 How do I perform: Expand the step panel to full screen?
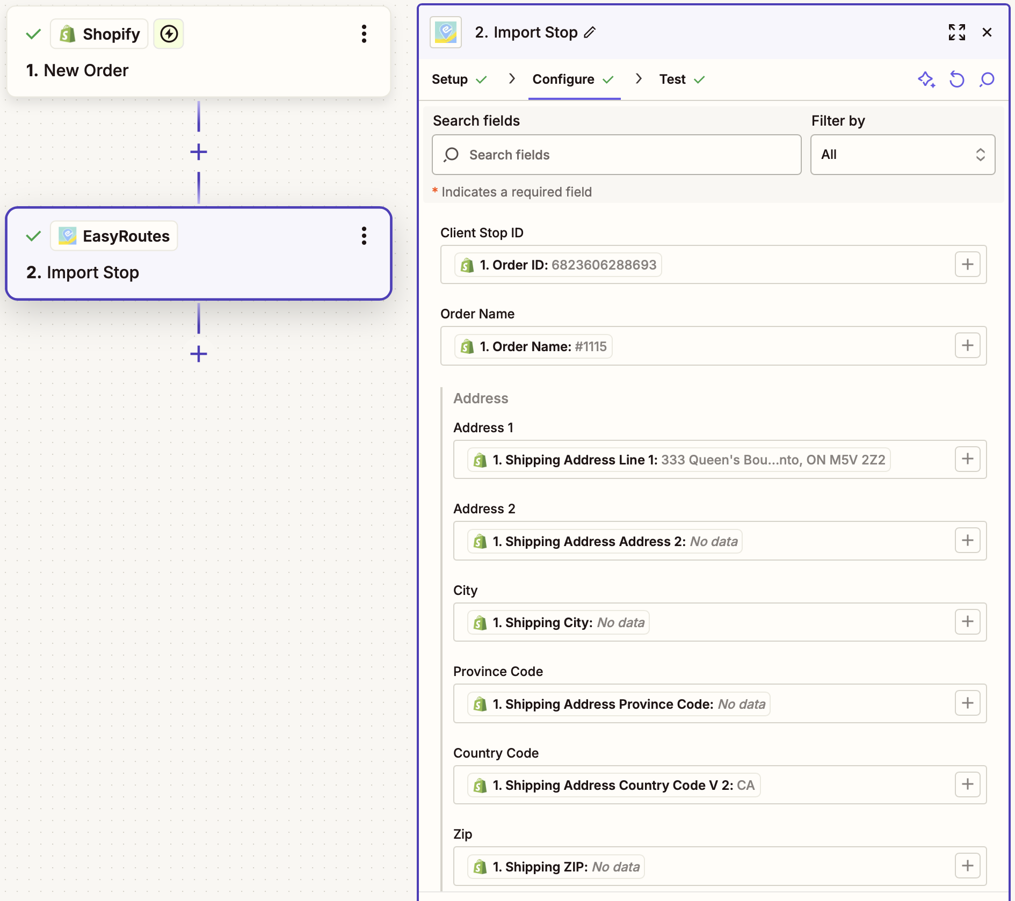pyautogui.click(x=957, y=32)
